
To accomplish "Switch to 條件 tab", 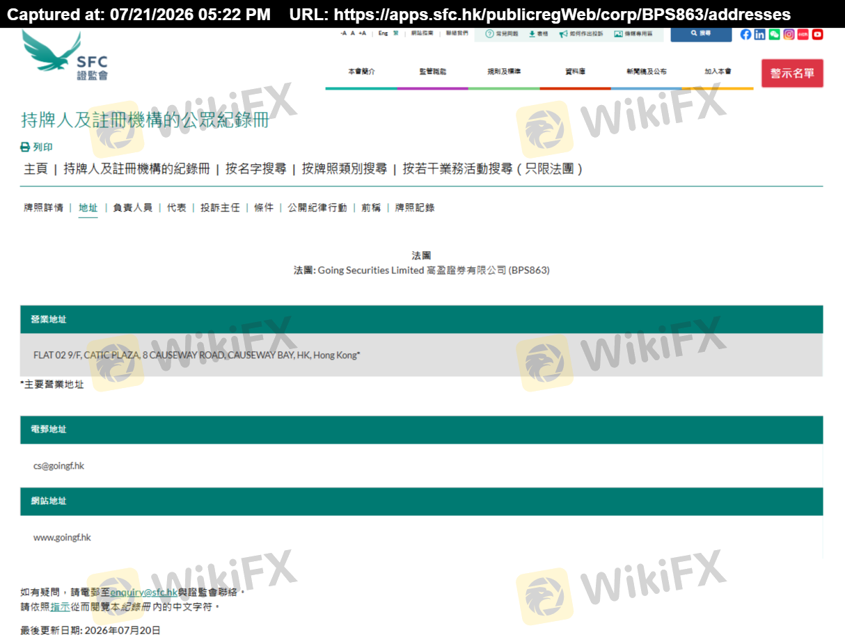I will point(264,207).
